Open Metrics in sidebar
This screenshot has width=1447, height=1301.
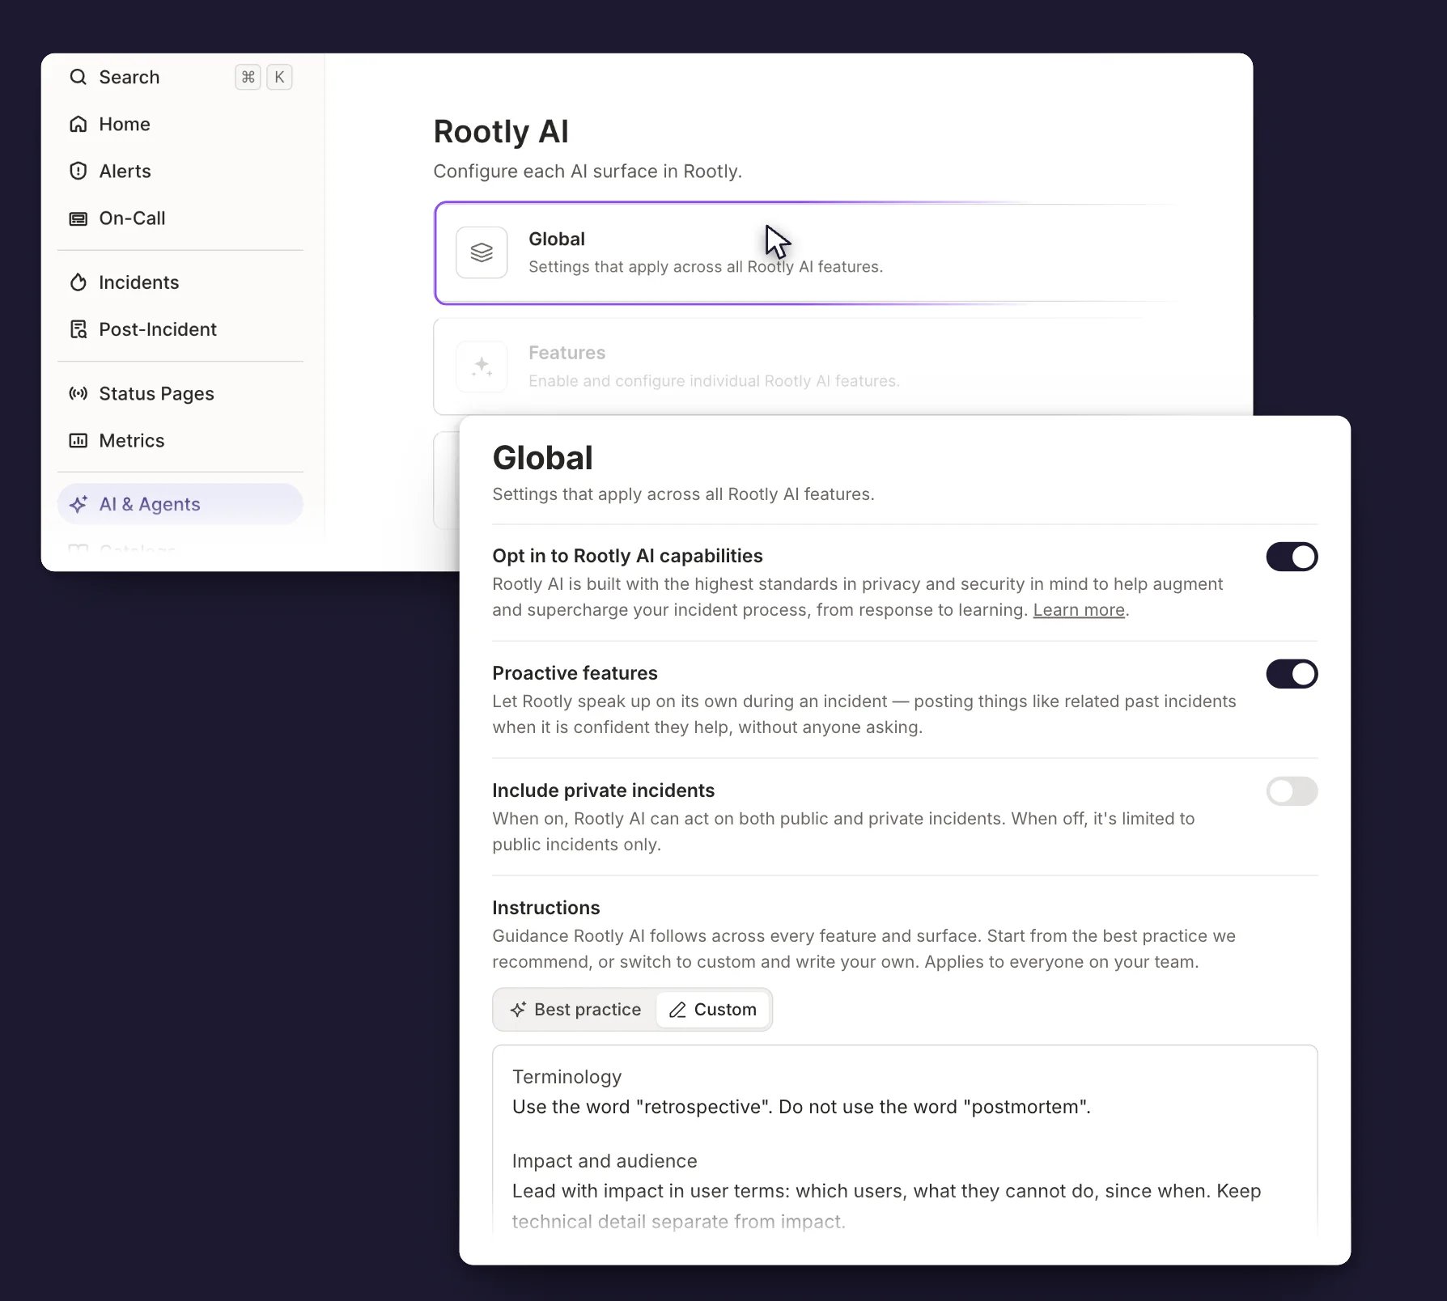pos(180,440)
